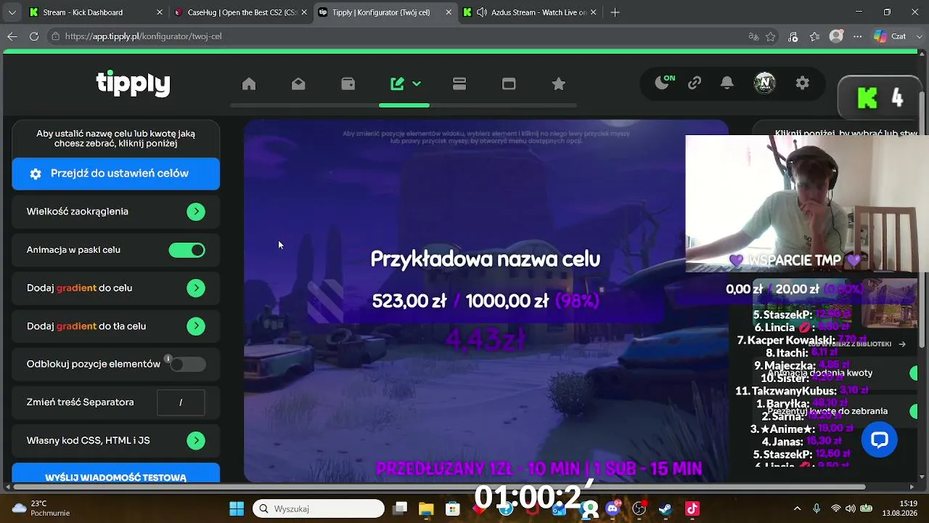Viewport: 929px width, 523px height.
Task: Open Task View from the taskbar
Action: point(400,508)
